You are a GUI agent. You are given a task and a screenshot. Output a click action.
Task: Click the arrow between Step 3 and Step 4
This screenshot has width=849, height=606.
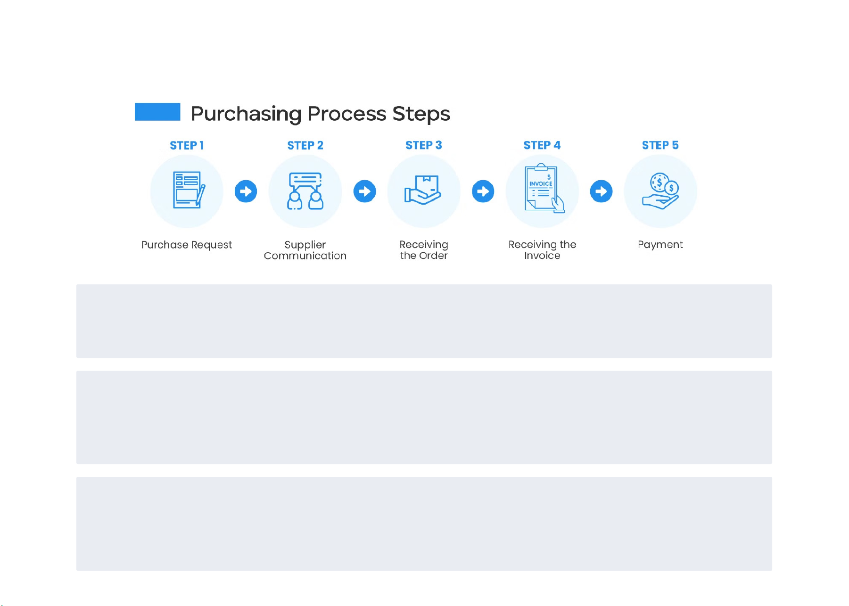pyautogui.click(x=483, y=191)
